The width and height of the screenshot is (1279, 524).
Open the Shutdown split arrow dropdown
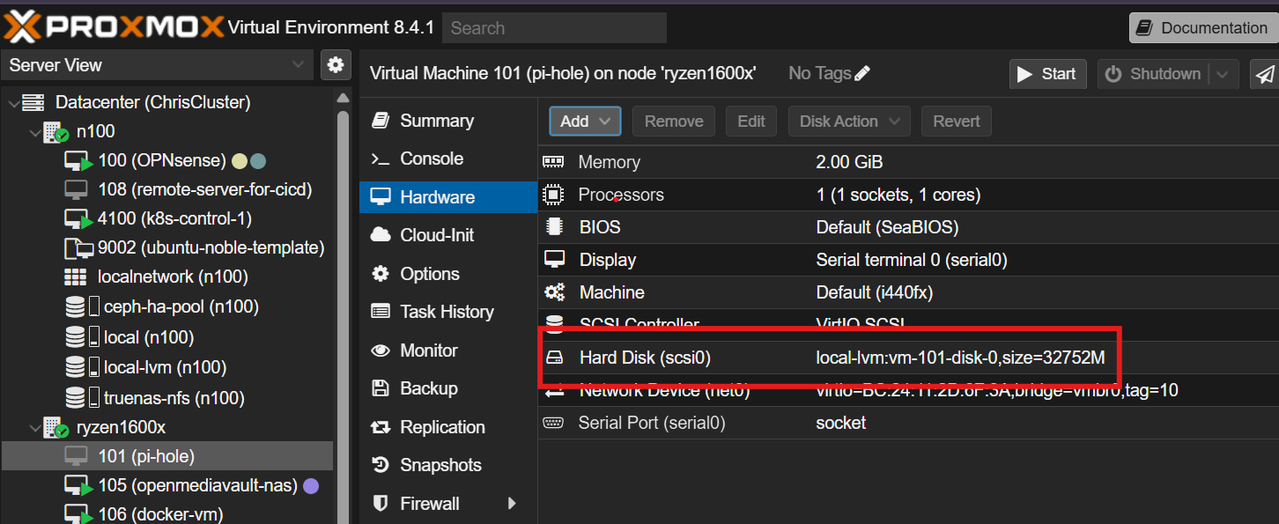1223,74
